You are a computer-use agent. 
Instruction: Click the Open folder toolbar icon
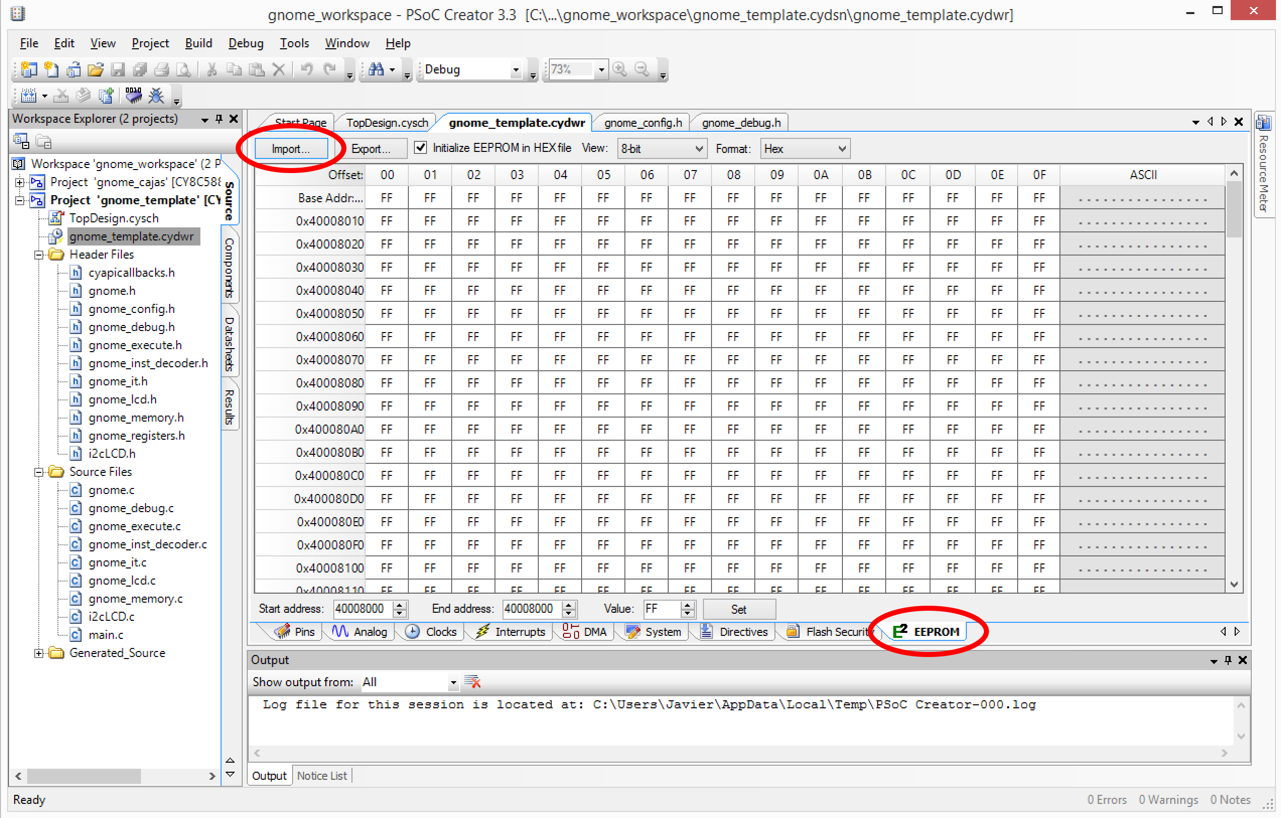pyautogui.click(x=96, y=69)
